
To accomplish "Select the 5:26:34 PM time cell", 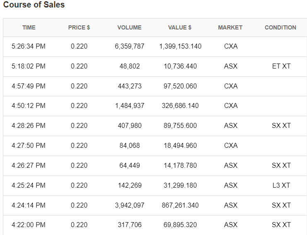I will click(29, 47).
